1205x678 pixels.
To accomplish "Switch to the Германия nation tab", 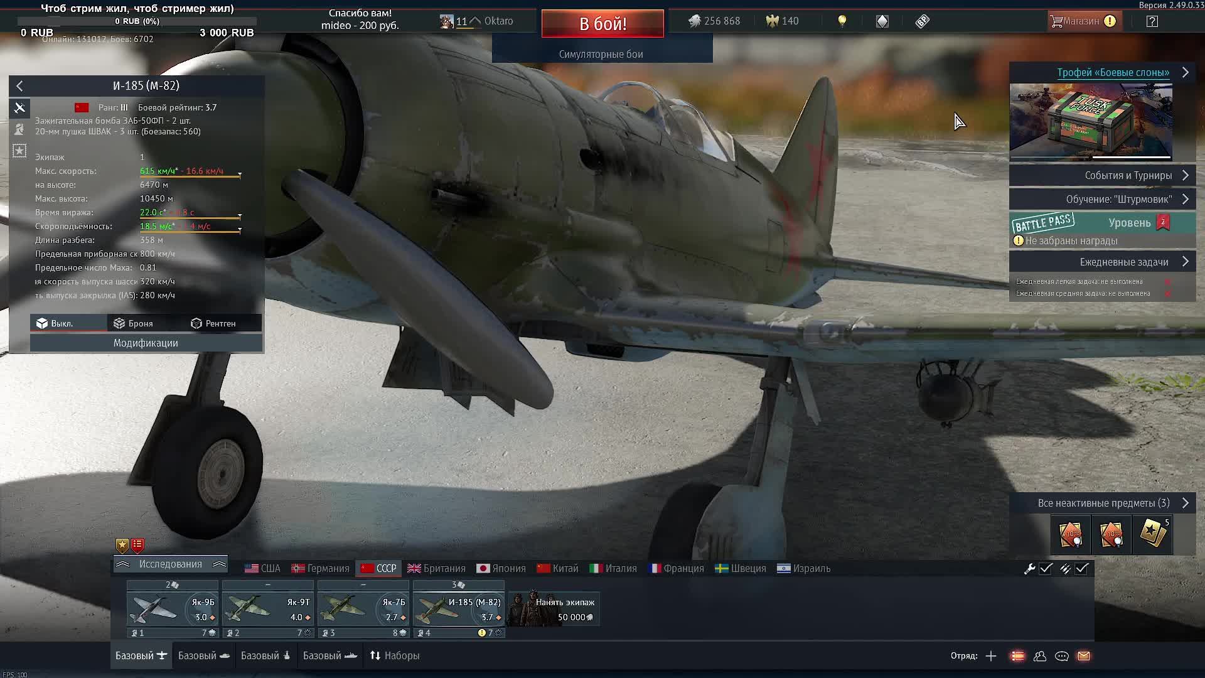I will [x=320, y=568].
